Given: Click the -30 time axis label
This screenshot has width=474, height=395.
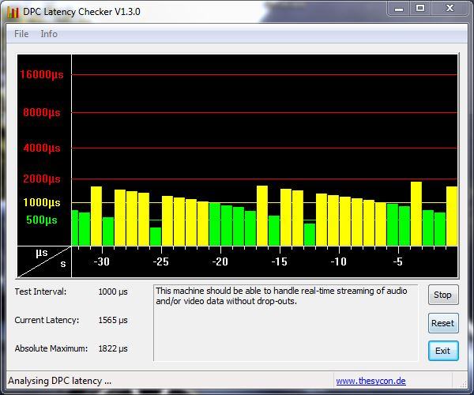Looking at the screenshot, I should pyautogui.click(x=101, y=261).
